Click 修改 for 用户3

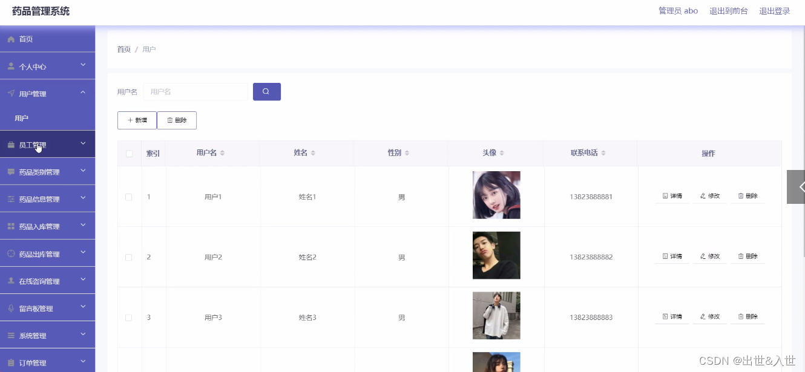pyautogui.click(x=709, y=317)
